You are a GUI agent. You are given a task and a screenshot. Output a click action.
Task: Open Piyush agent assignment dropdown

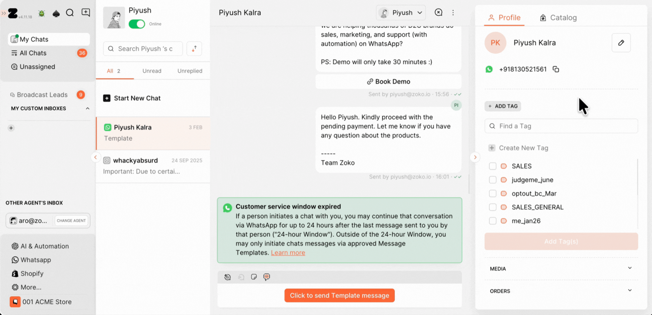click(x=401, y=13)
